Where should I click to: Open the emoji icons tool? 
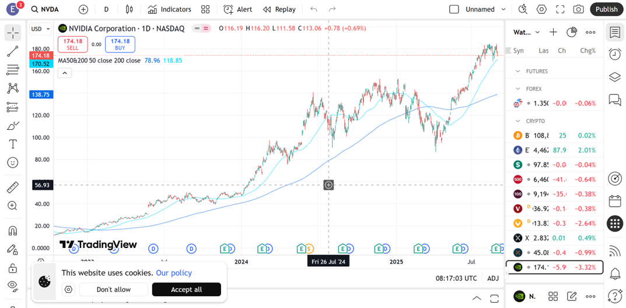13,162
